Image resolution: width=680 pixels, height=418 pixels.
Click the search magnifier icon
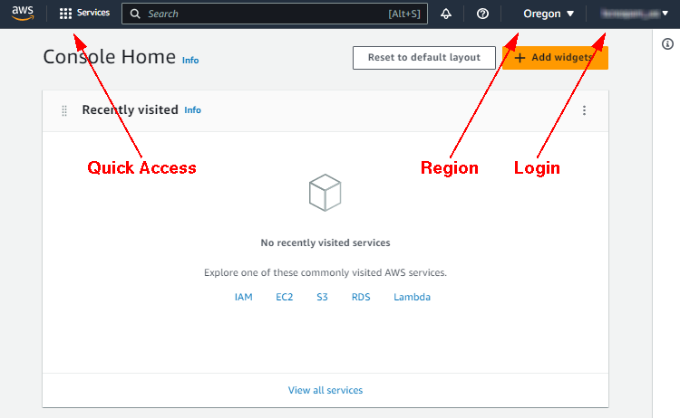[136, 14]
